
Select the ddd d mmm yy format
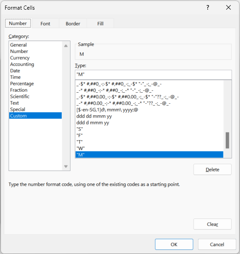[x=149, y=123]
